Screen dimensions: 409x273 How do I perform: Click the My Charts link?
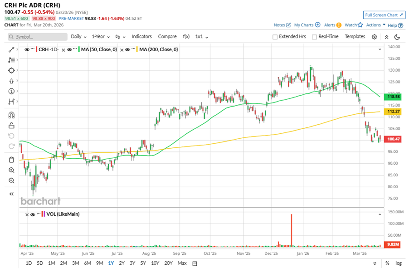(x=304, y=25)
